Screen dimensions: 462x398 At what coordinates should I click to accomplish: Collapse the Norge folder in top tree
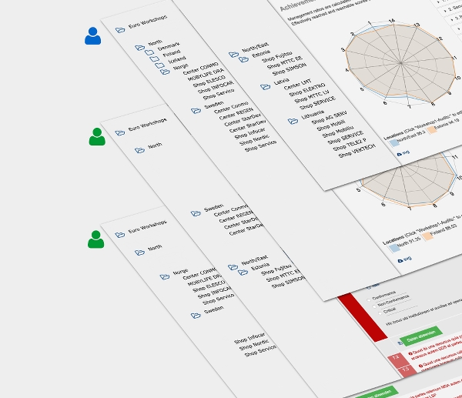tap(164, 72)
